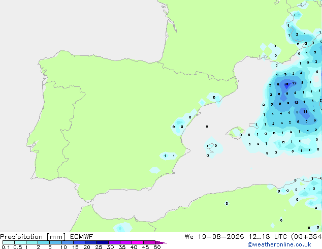Viewport: 322px width, 249px height.
Task: Select the ECMWF model label
Action: [x=81, y=237]
